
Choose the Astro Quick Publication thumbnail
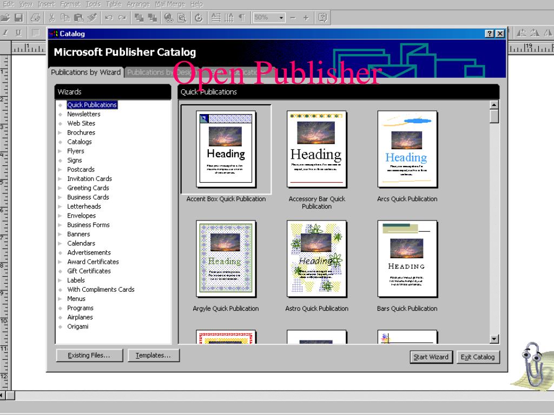pos(316,259)
